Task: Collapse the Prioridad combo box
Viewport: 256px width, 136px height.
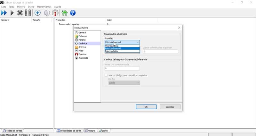Action: 138,42
